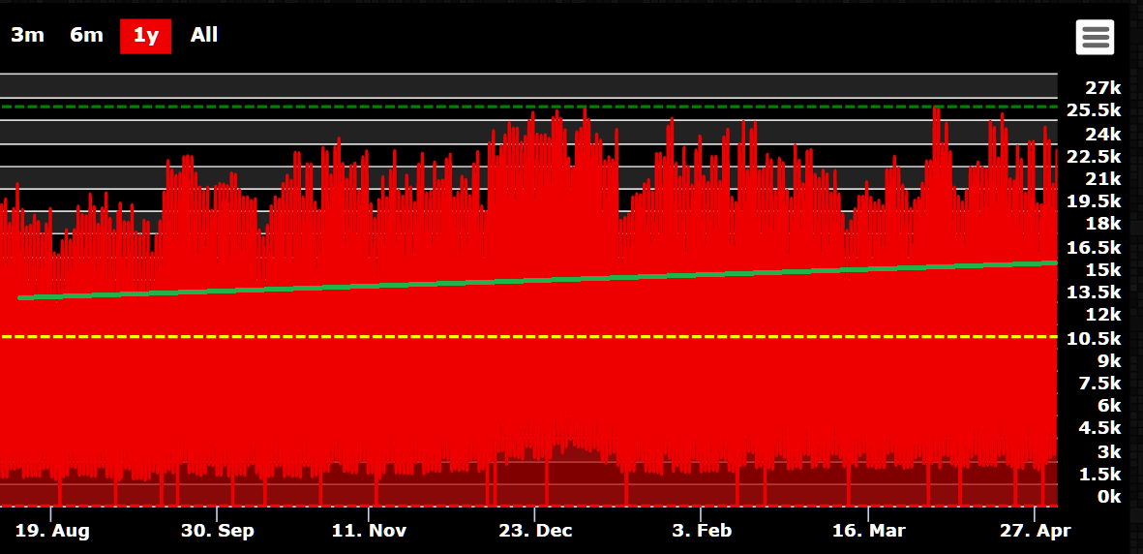Image resolution: width=1143 pixels, height=554 pixels.
Task: Show All available data range
Action: (204, 35)
